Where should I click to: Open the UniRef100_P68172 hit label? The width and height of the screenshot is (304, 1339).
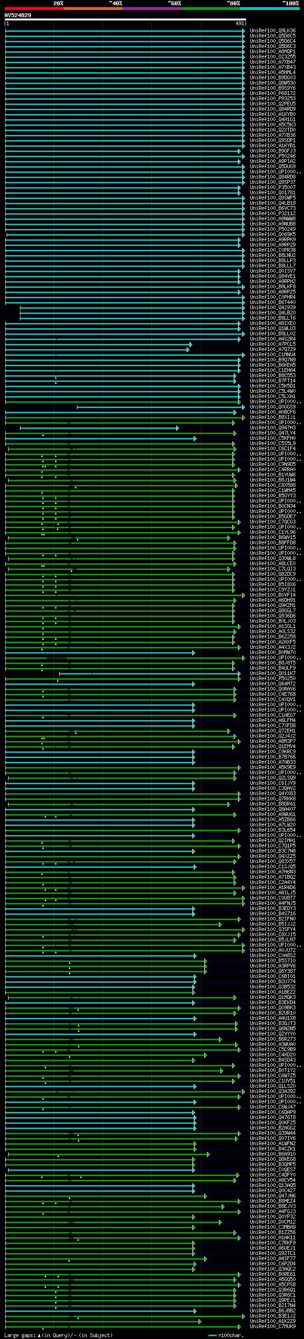pyautogui.click(x=273, y=94)
